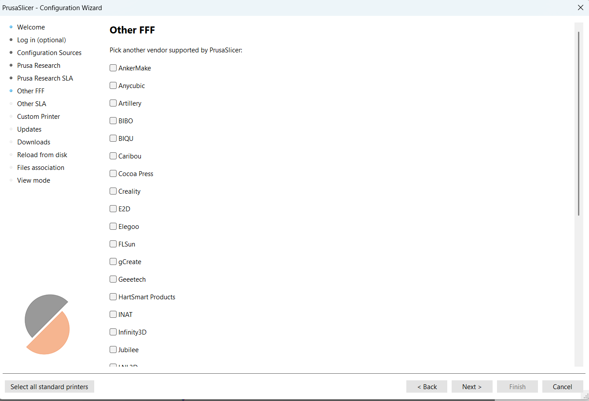Tick the Anycubic checkbox
Viewport: 589px width, 401px height.
113,86
